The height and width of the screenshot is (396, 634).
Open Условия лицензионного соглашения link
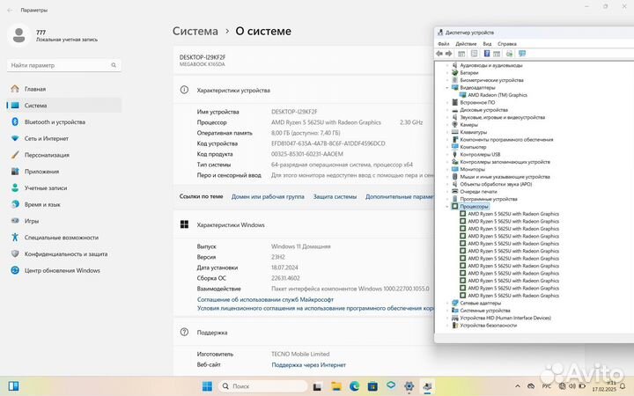click(315, 308)
